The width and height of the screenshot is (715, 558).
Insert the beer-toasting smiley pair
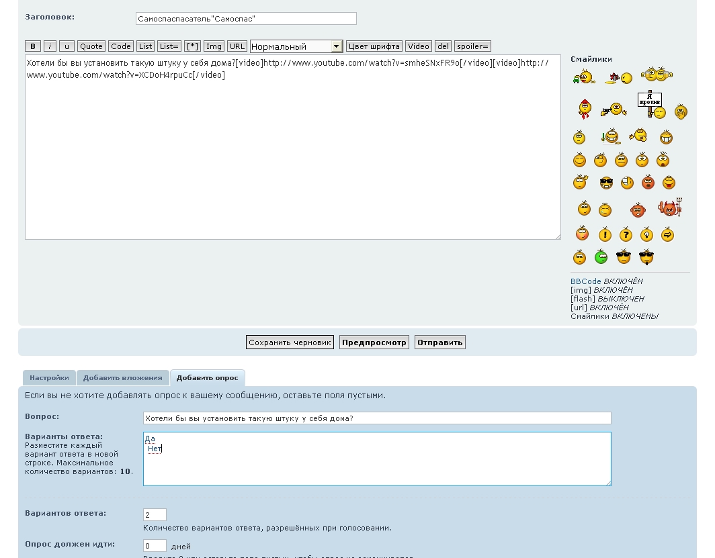click(657, 75)
